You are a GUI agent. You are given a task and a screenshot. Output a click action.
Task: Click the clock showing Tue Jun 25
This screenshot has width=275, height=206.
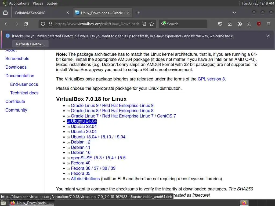(258, 3)
